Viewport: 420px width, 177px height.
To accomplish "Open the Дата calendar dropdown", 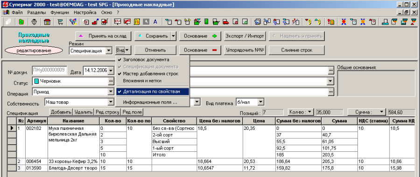I will point(111,71).
